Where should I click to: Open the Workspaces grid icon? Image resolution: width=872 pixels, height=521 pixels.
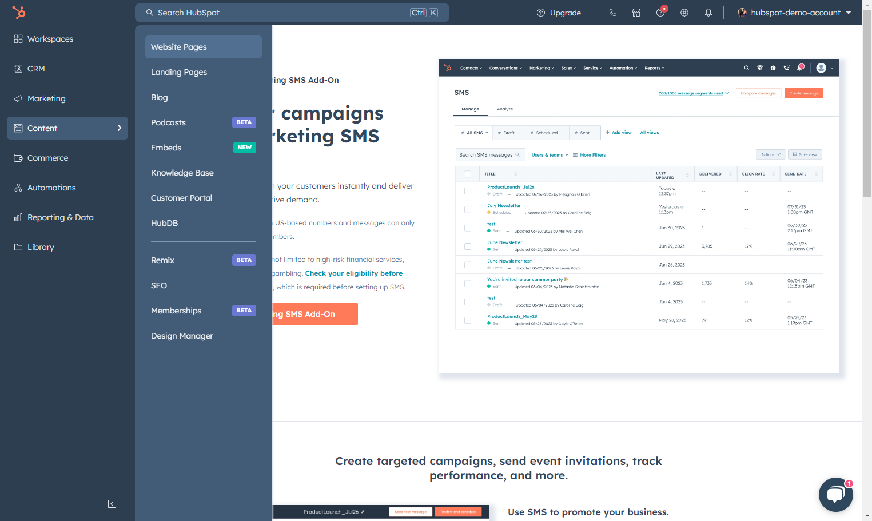[x=18, y=39]
